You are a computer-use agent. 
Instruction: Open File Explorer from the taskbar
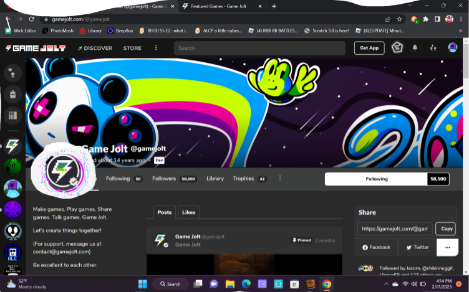pos(230,284)
